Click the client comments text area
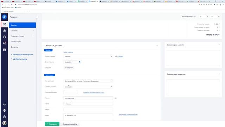The width and height of the screenshot is (225, 127). pyautogui.click(x=193, y=58)
